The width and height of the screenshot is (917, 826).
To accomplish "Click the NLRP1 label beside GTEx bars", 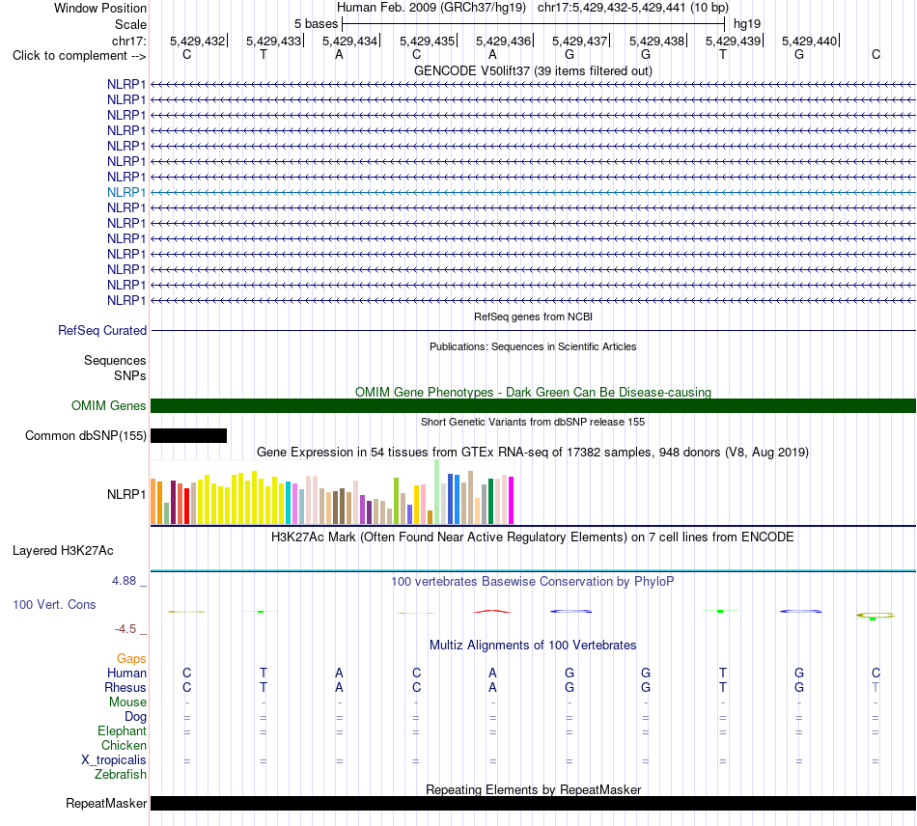I will (126, 495).
